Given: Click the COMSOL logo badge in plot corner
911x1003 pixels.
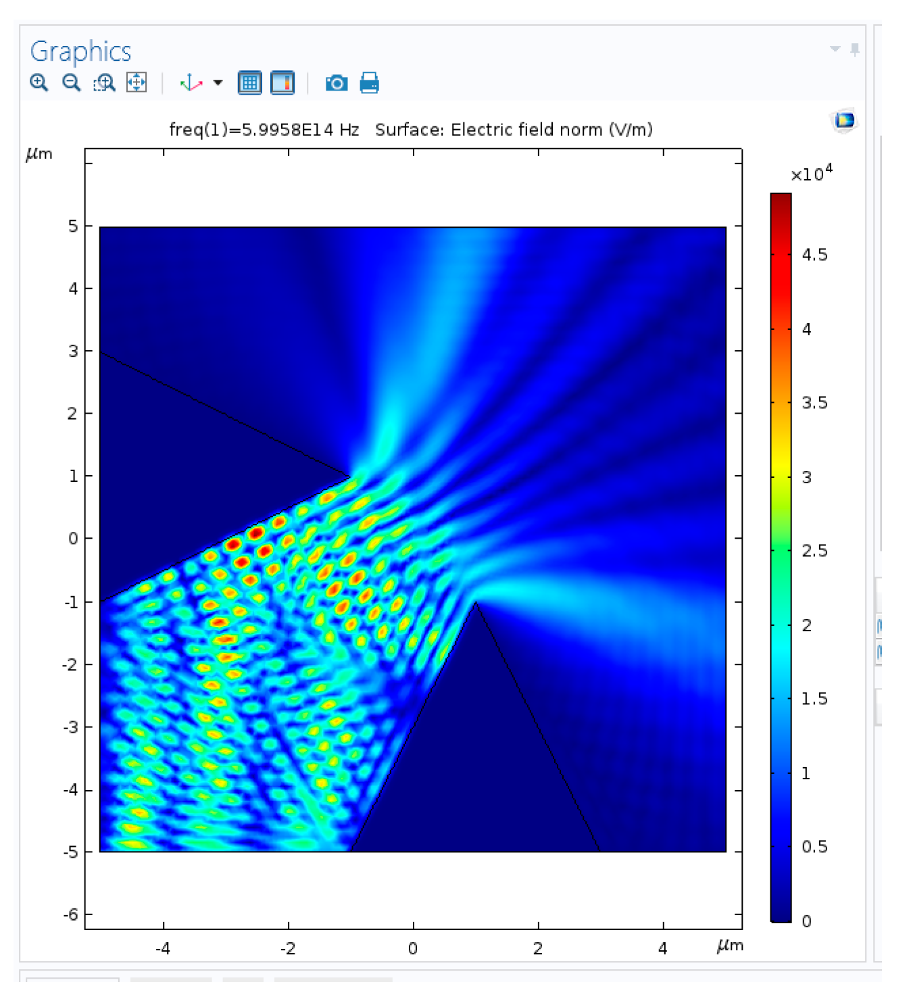Looking at the screenshot, I should [844, 120].
